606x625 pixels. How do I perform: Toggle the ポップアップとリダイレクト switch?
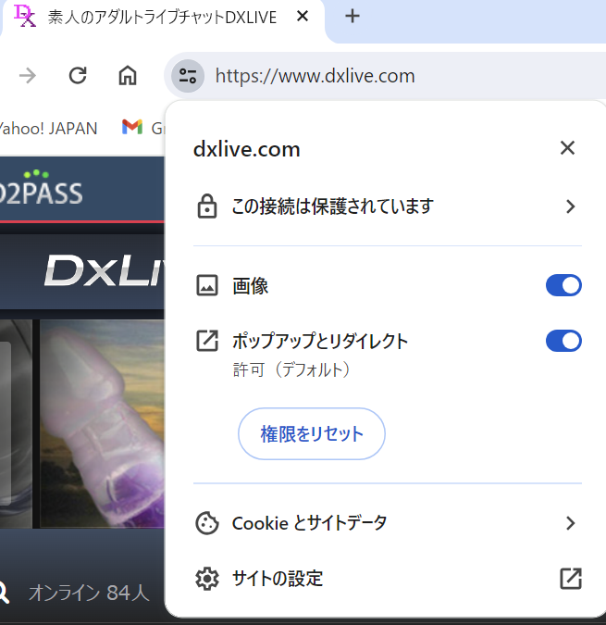[x=563, y=341]
